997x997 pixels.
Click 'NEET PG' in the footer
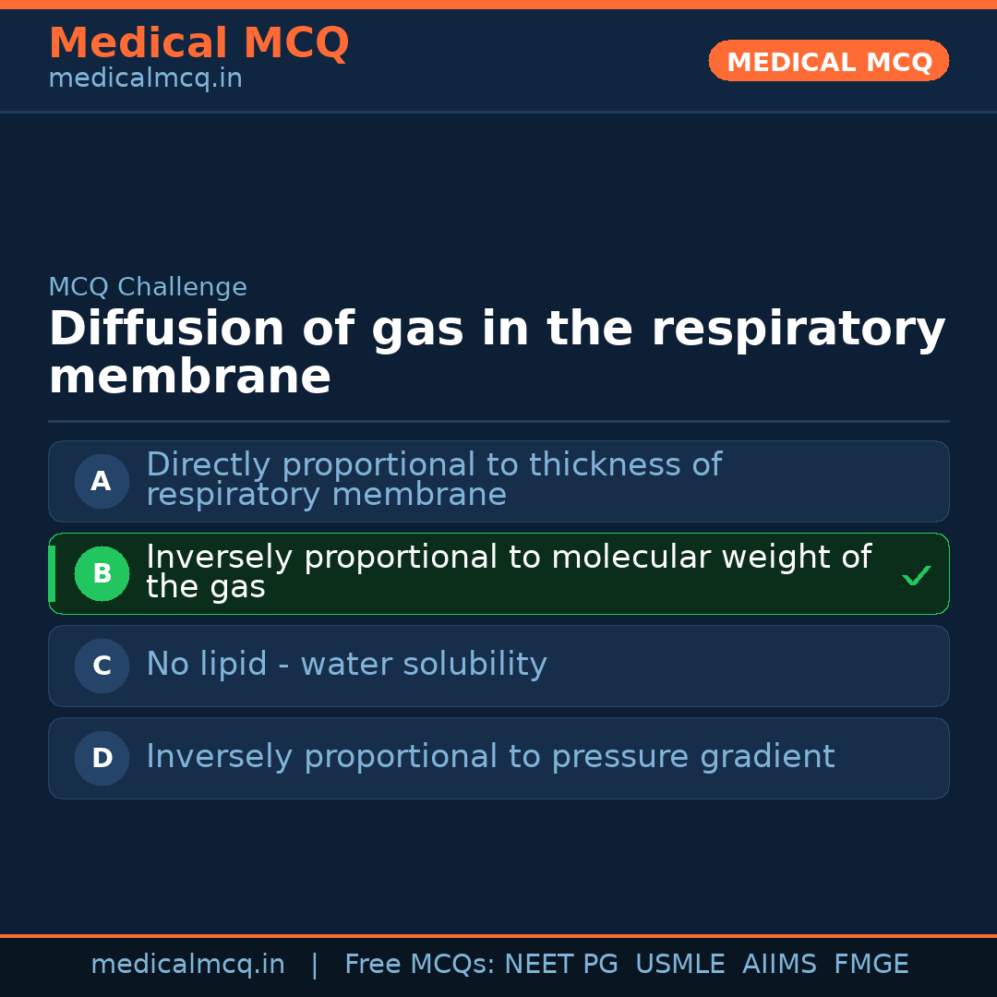click(561, 965)
